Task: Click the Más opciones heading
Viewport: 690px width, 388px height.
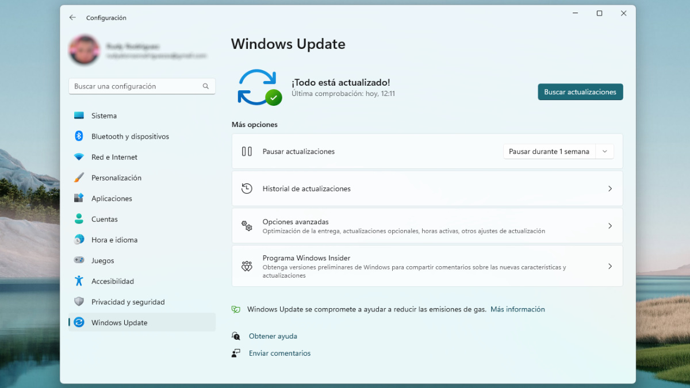Action: pos(255,125)
